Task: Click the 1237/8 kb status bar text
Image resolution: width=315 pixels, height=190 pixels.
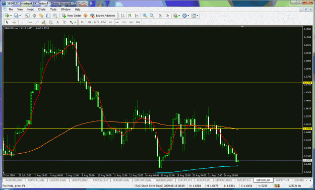Action: 295,186
